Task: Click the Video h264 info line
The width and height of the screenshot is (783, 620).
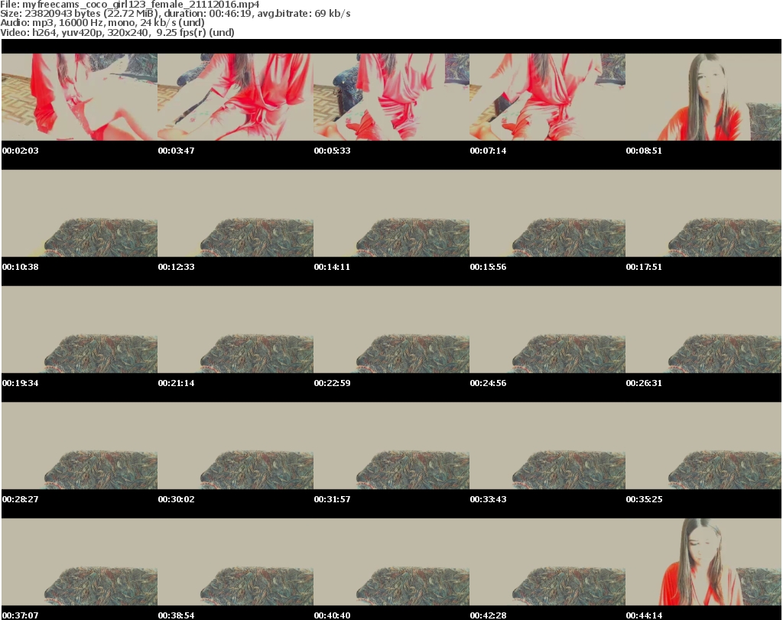Action: (x=117, y=32)
